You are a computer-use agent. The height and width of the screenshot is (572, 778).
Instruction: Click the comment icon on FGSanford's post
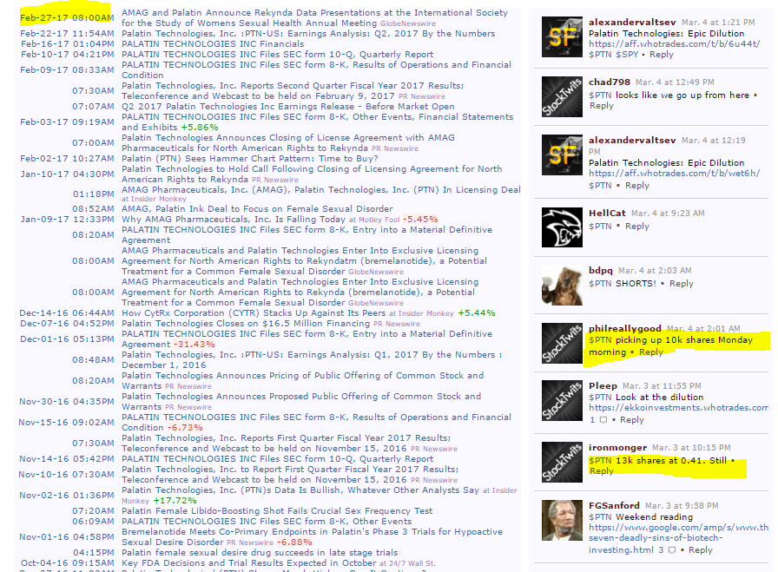tap(672, 550)
